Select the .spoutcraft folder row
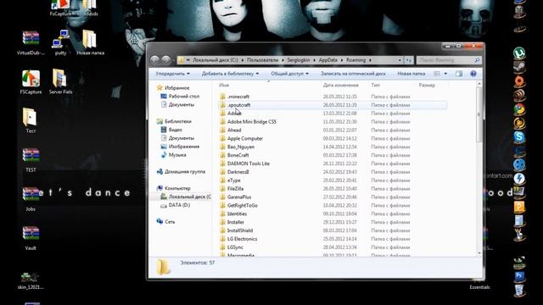 click(333, 105)
